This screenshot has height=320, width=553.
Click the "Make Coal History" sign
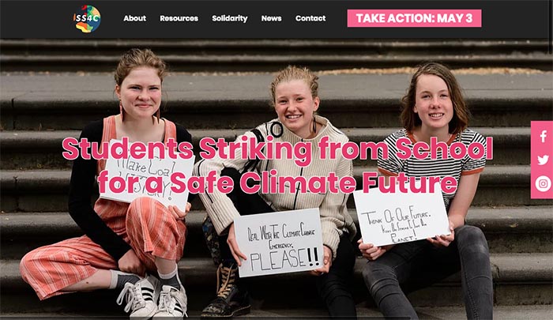147,176
